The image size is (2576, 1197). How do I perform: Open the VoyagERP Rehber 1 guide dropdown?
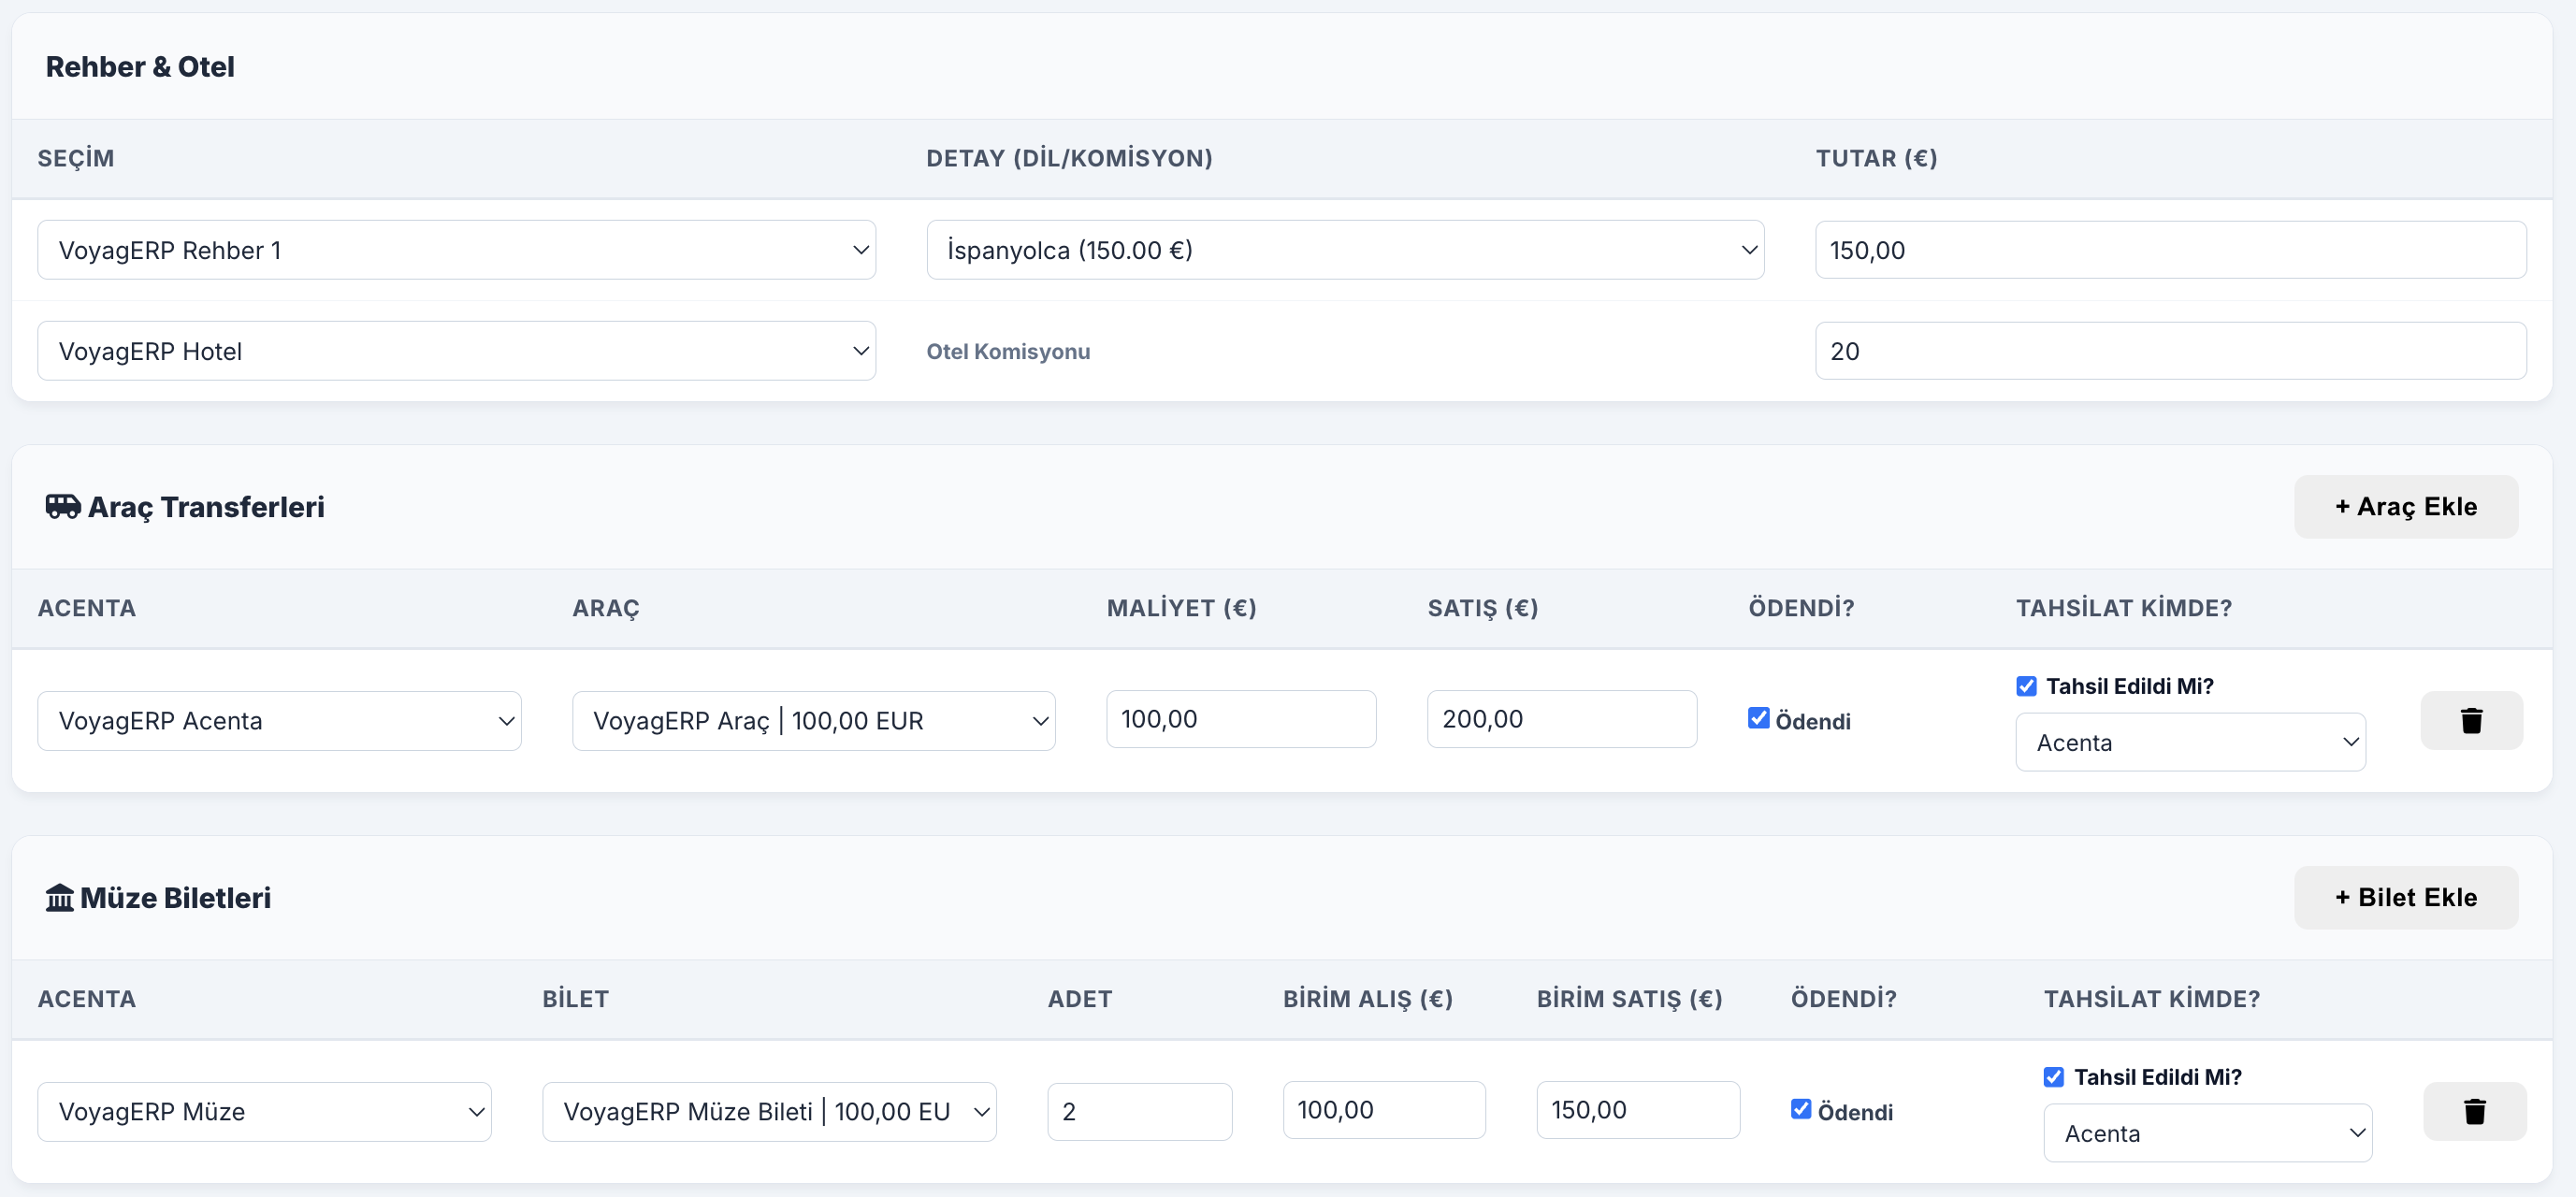(x=456, y=250)
